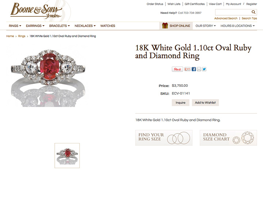Open the View Cart link
Screen dimensions: 263x197
point(215,4)
